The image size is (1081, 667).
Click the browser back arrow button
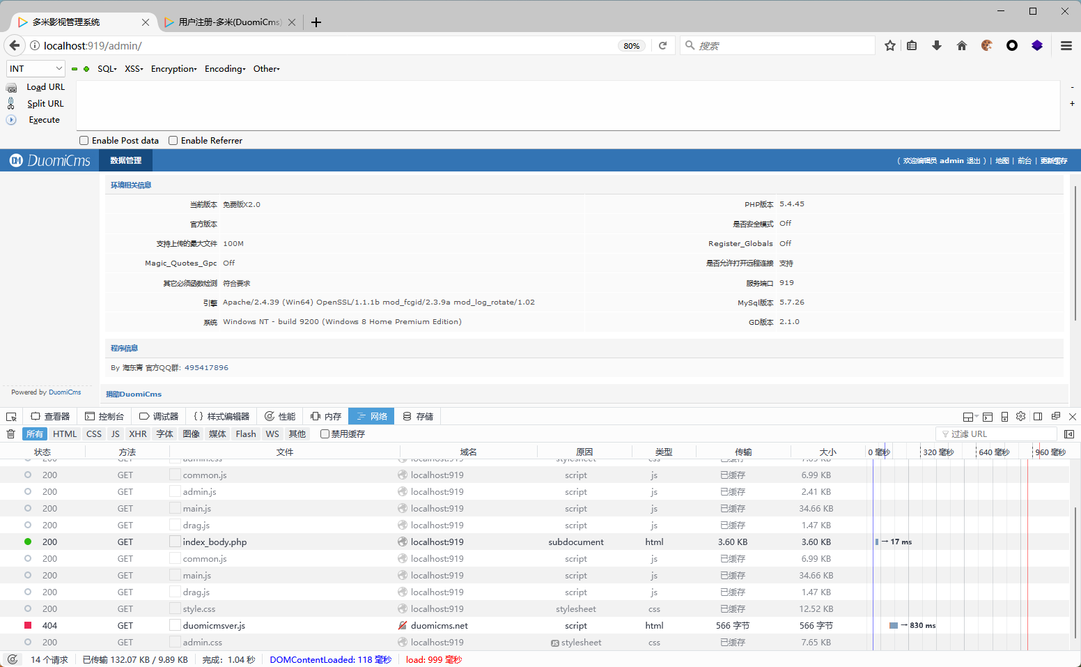click(15, 45)
